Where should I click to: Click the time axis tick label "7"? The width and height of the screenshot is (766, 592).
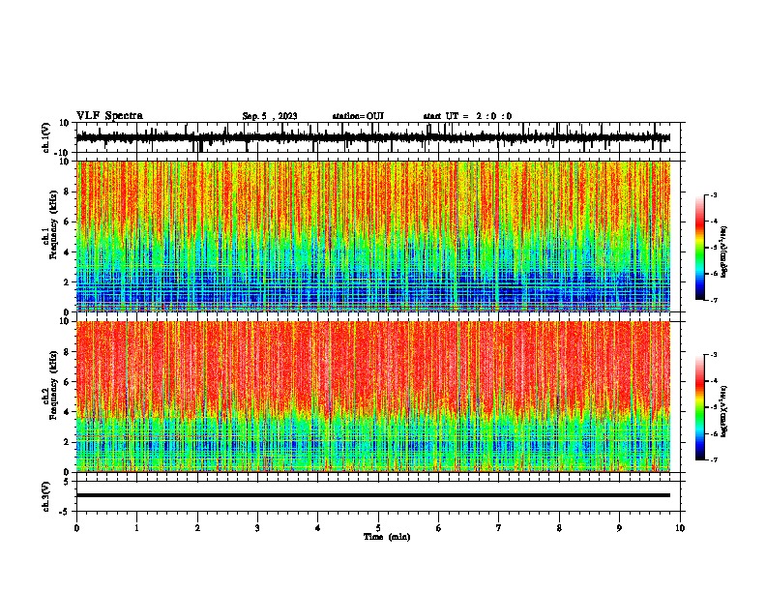coord(499,528)
